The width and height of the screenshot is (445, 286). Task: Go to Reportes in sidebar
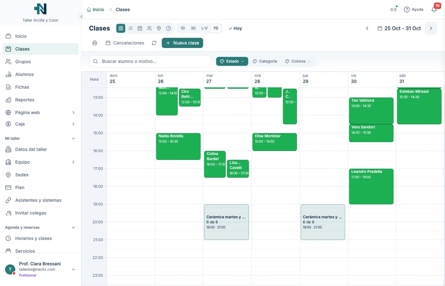(x=40, y=100)
